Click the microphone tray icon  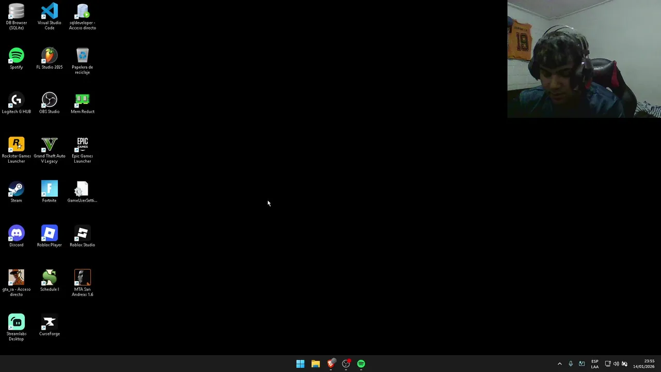click(x=571, y=364)
